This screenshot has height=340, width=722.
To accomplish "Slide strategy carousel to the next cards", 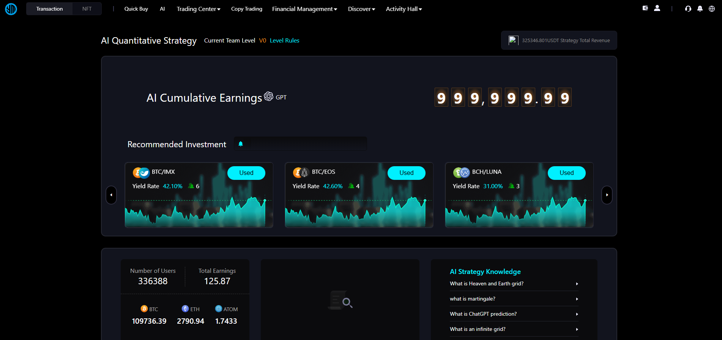I will point(607,195).
